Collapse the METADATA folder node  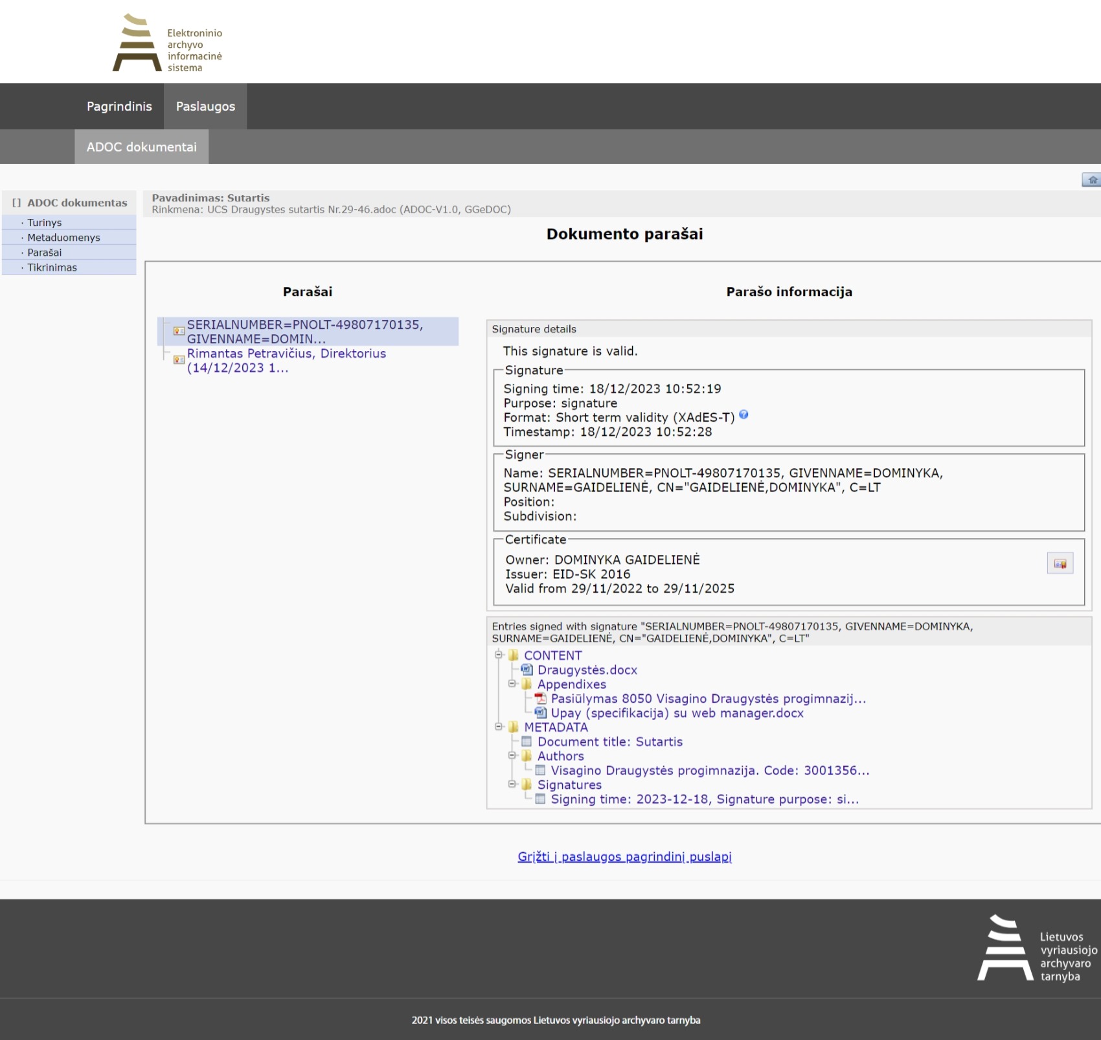pos(499,727)
